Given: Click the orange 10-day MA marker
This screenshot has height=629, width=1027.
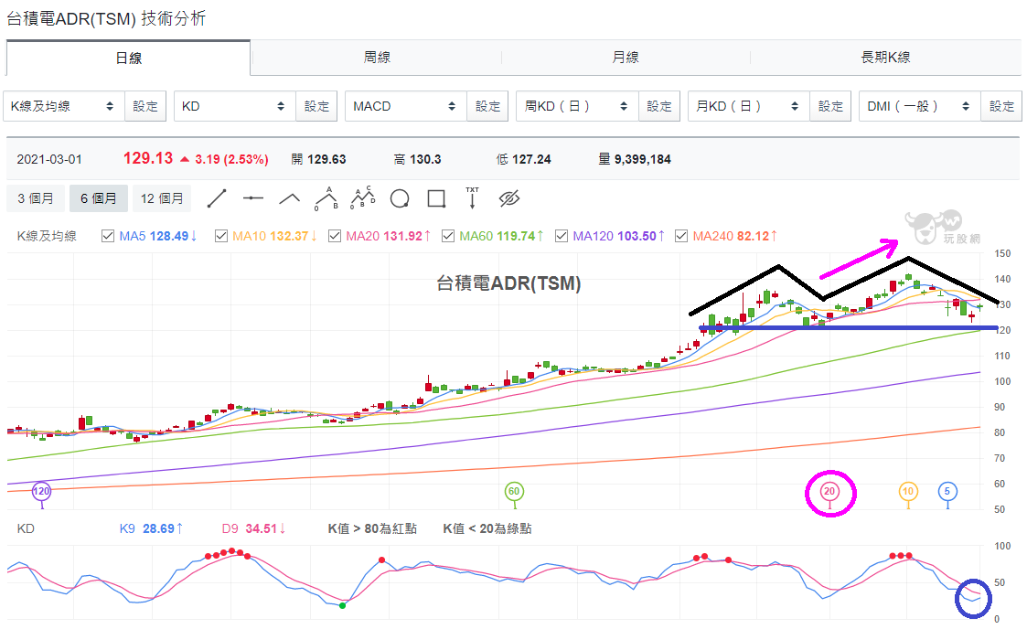Looking at the screenshot, I should 908,492.
